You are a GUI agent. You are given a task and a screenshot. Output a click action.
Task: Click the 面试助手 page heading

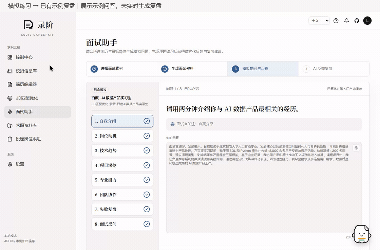click(x=101, y=43)
